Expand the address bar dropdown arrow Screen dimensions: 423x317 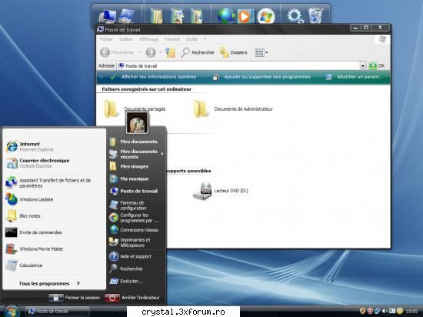click(x=362, y=65)
